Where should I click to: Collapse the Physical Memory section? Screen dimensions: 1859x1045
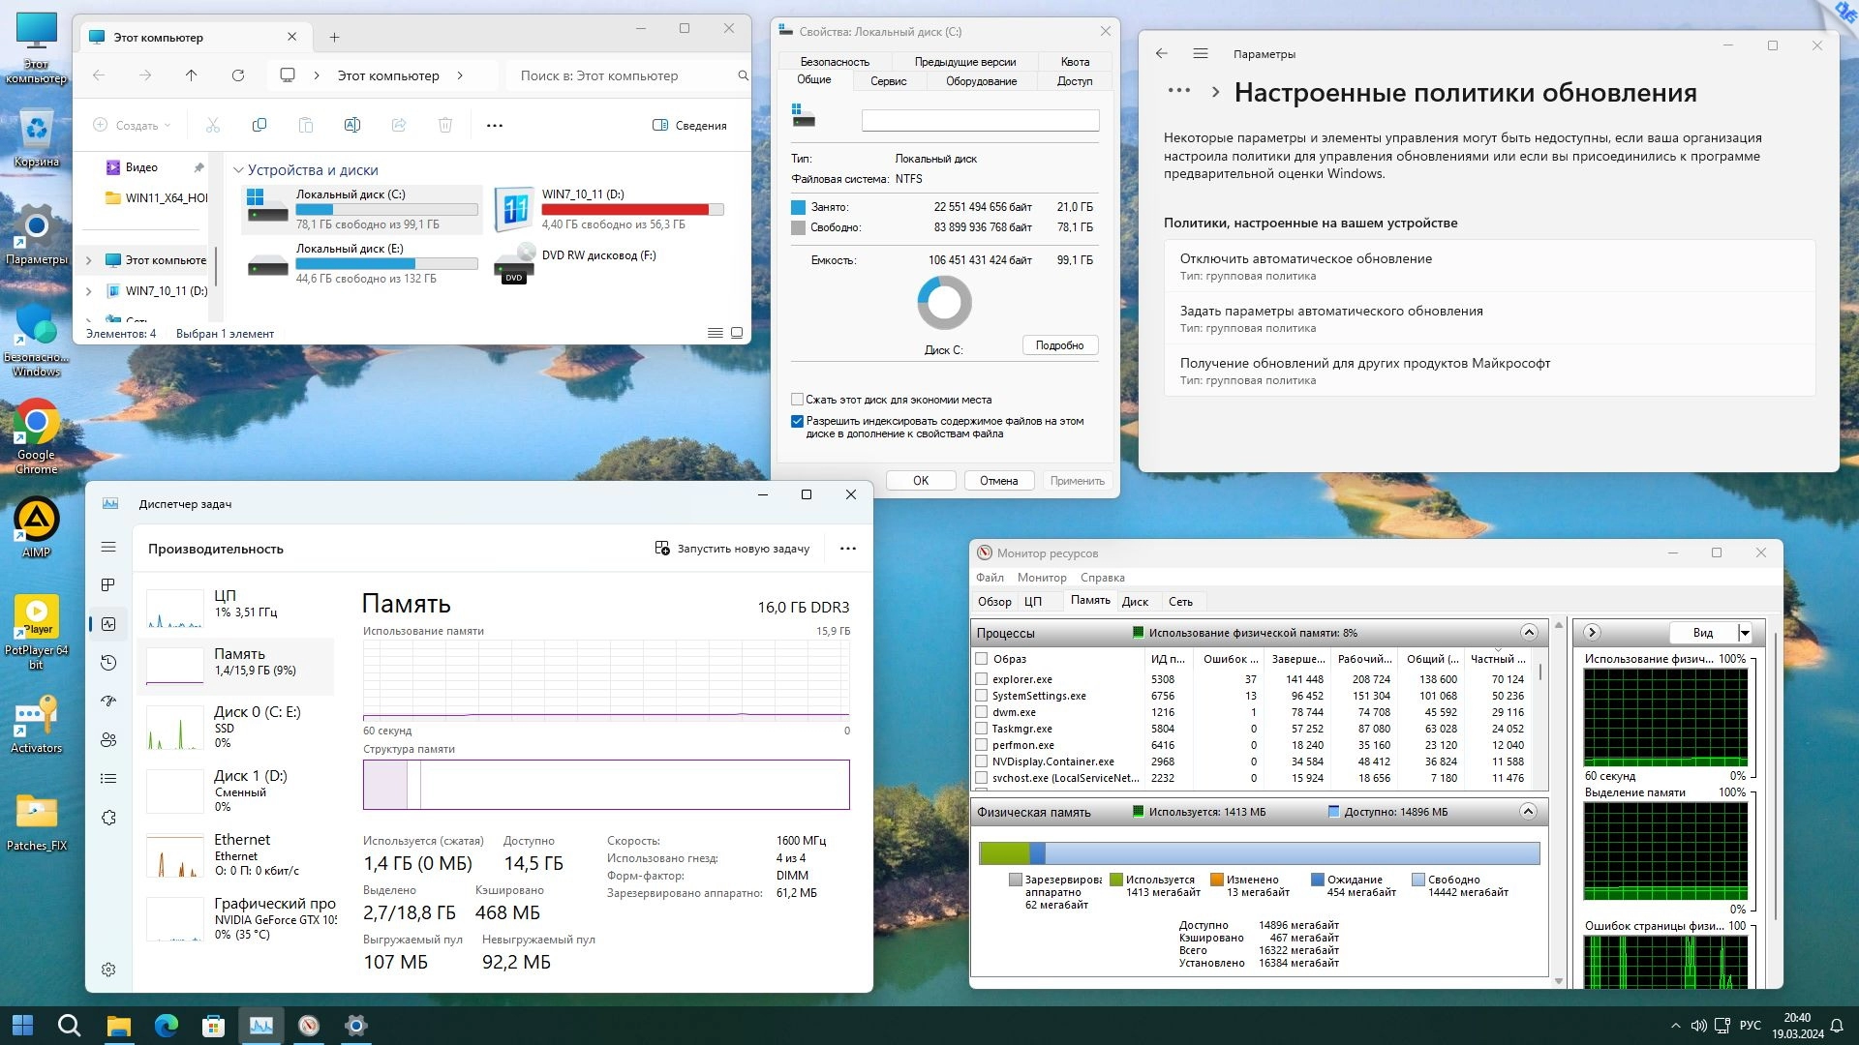(x=1528, y=812)
